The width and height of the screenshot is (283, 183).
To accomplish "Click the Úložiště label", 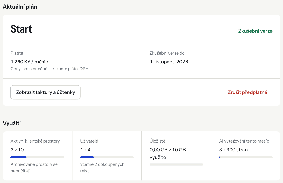I will (157, 141).
